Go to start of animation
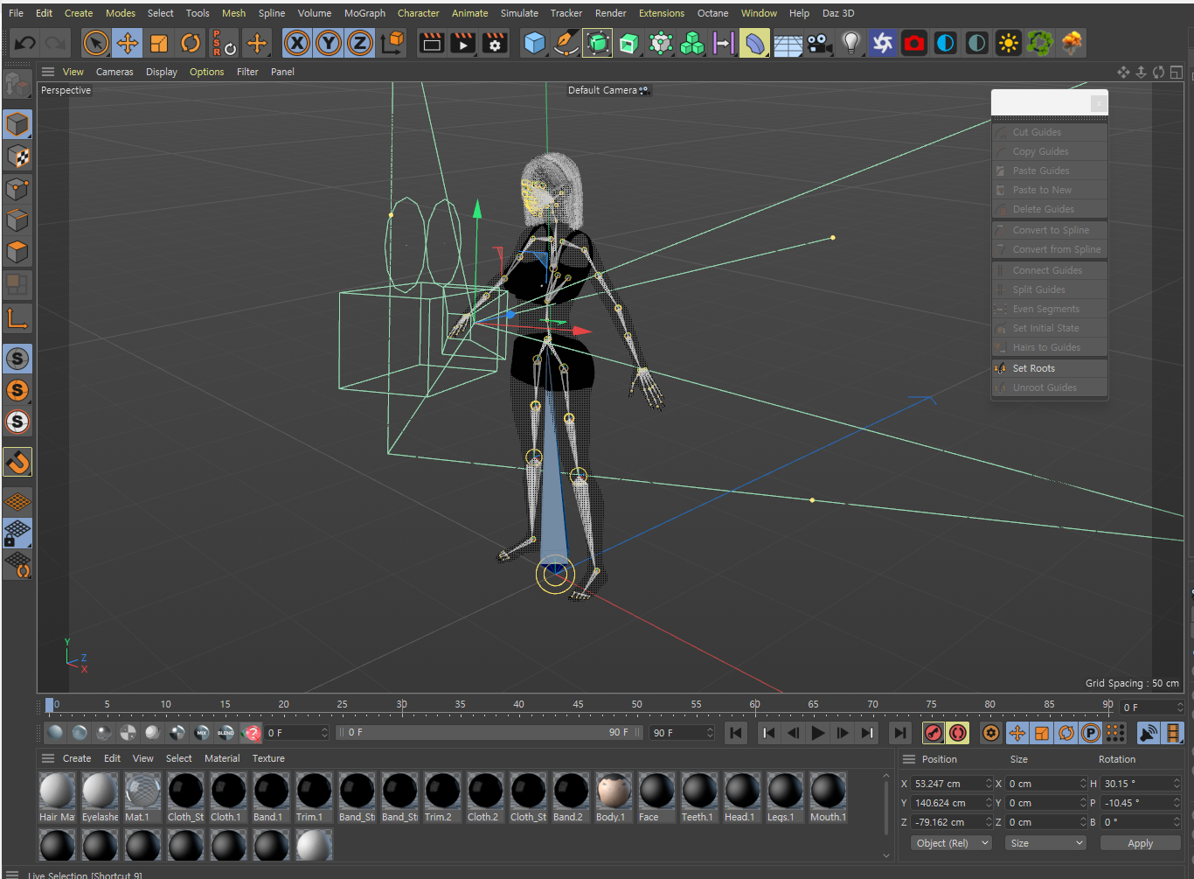 (736, 733)
